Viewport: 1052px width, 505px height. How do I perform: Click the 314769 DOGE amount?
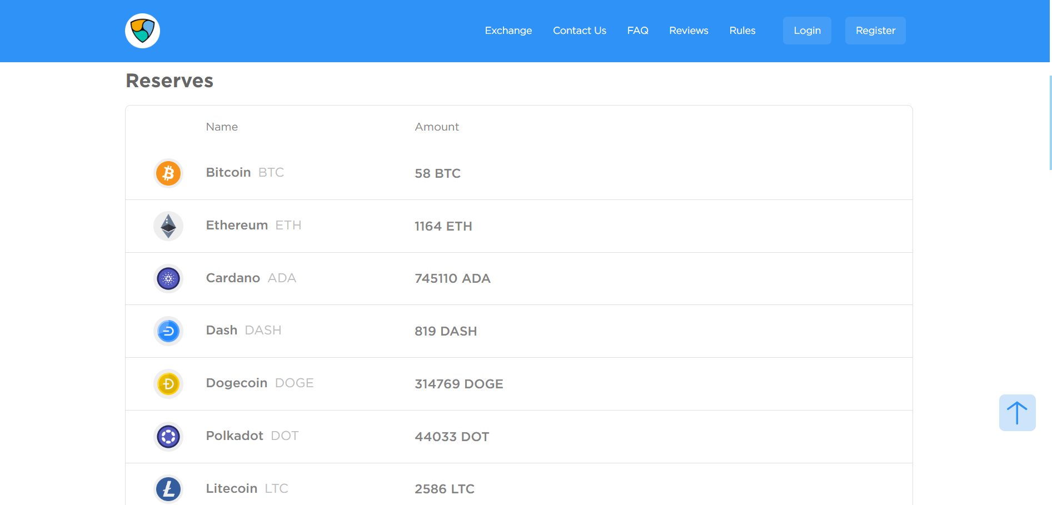pyautogui.click(x=459, y=384)
